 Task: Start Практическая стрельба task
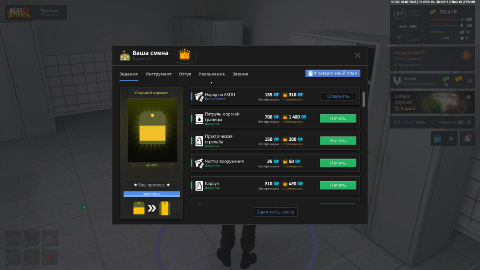click(x=338, y=141)
